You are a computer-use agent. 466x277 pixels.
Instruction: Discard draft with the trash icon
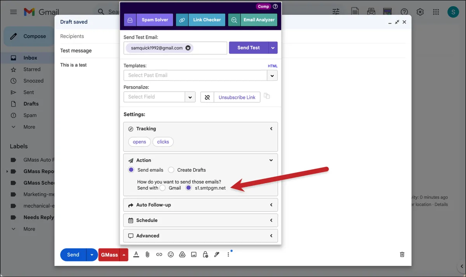(x=402, y=254)
